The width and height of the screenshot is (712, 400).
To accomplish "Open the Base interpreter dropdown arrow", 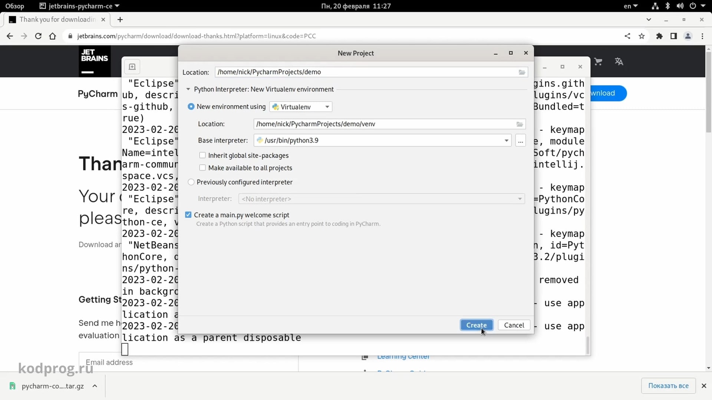I will click(506, 140).
